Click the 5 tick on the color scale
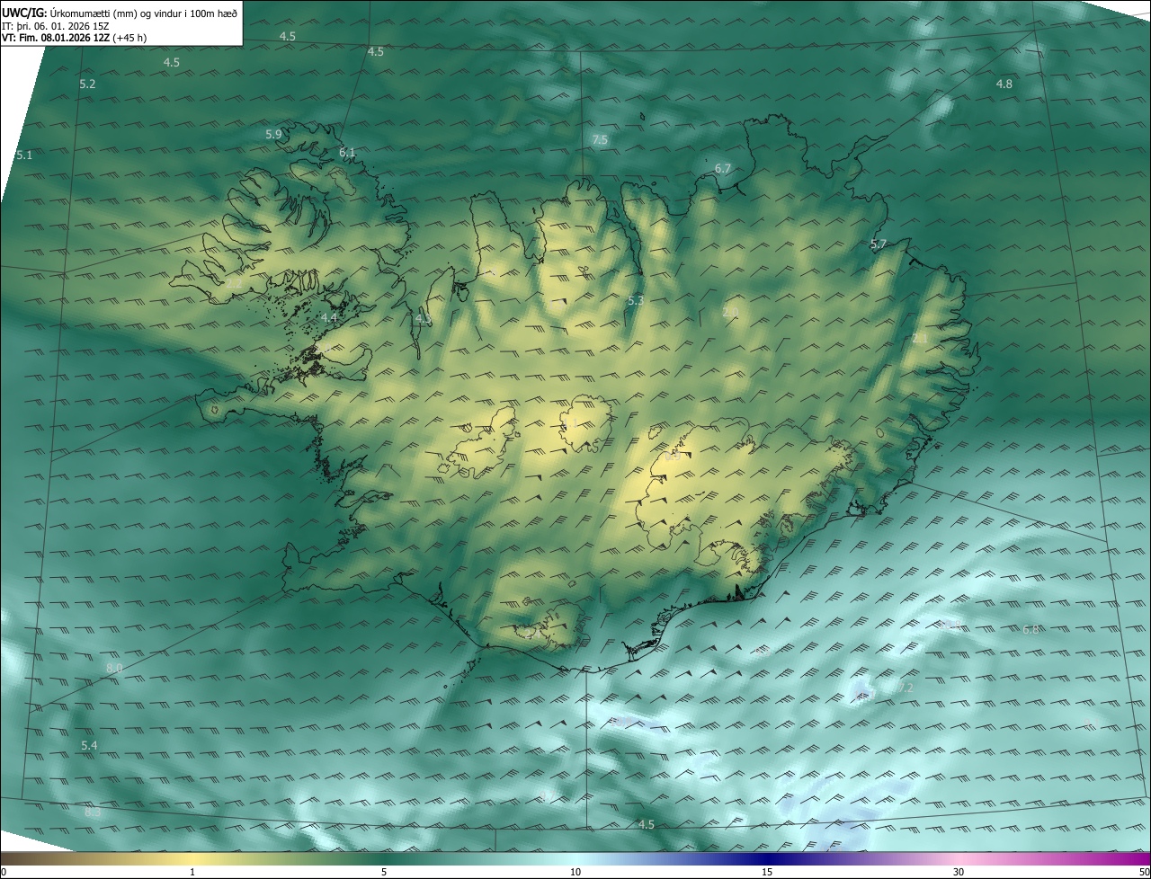The height and width of the screenshot is (879, 1151). pos(384,872)
